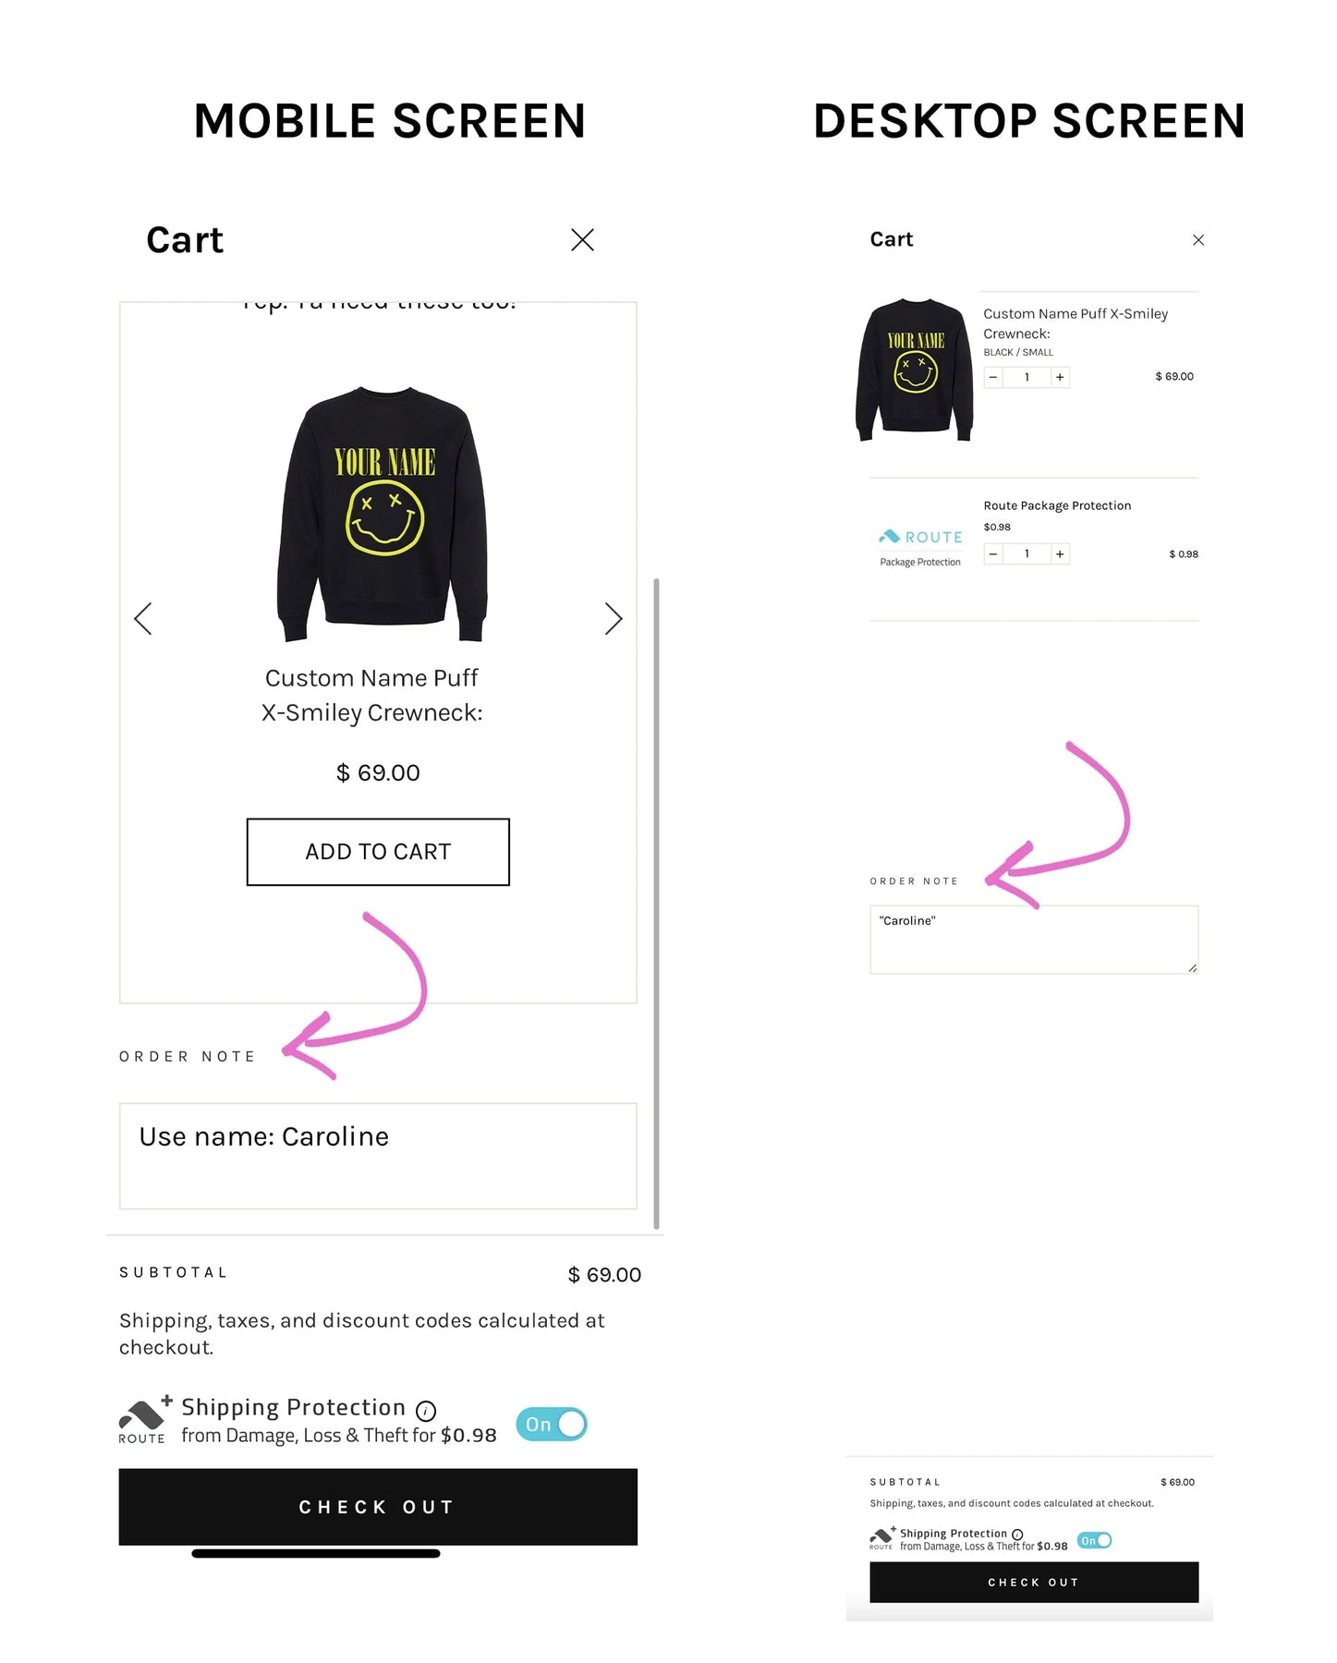Image resolution: width=1337 pixels, height=1663 pixels.
Task: Open the crewneck thumbnail in desktop cart
Action: click(915, 370)
